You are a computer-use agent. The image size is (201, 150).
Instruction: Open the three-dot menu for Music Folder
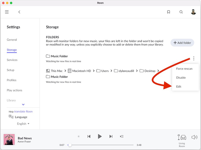pyautogui.click(x=194, y=58)
